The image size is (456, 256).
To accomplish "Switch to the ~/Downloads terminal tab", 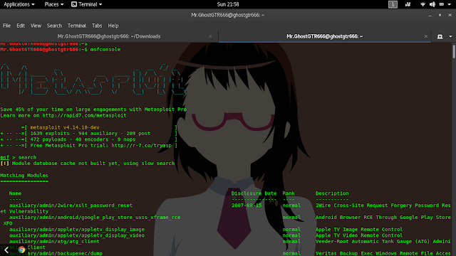I will pos(109,36).
